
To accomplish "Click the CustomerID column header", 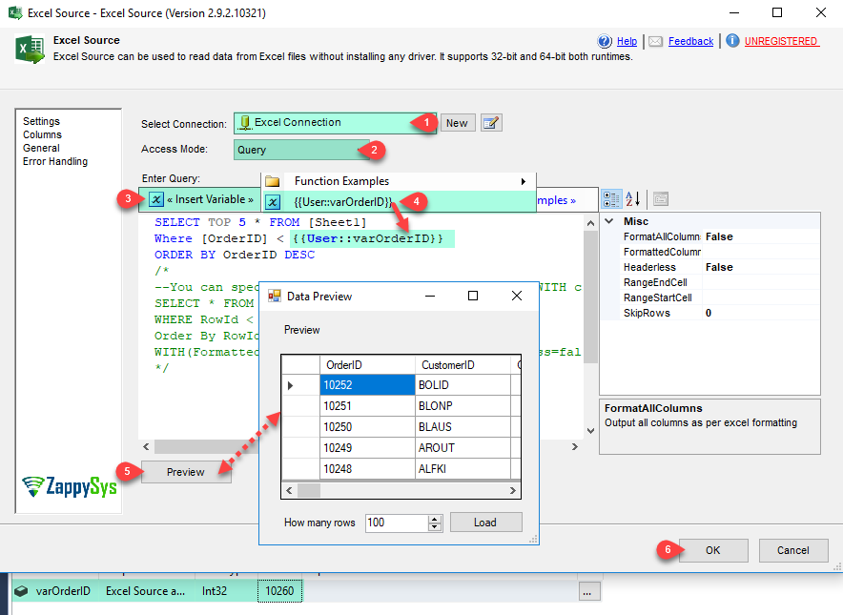I will click(x=463, y=365).
